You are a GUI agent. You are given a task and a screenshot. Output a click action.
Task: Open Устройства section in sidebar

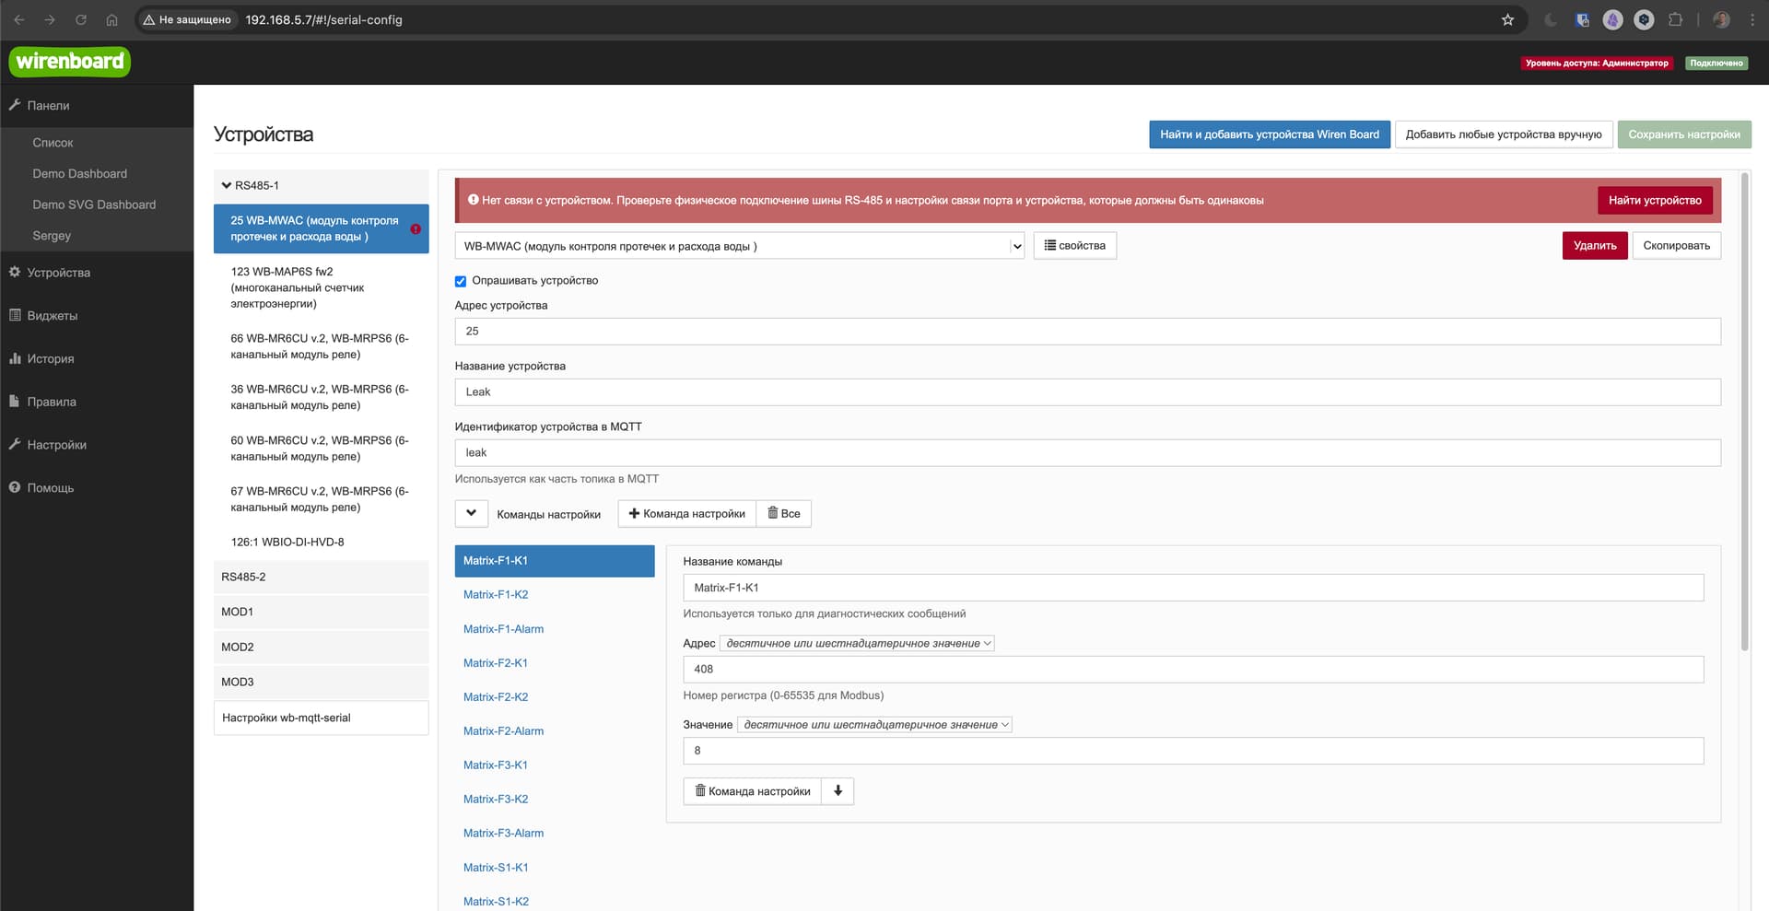click(x=58, y=273)
